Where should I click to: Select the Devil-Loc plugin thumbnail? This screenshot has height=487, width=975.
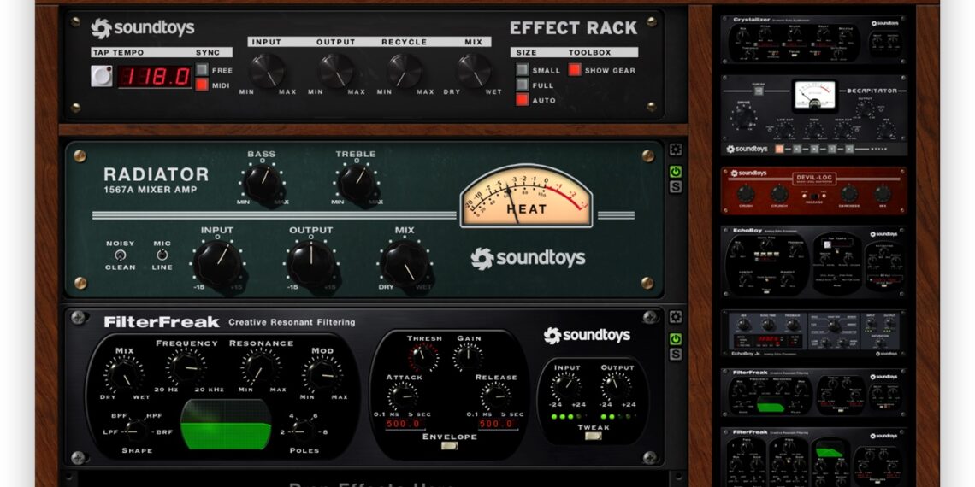tap(814, 191)
